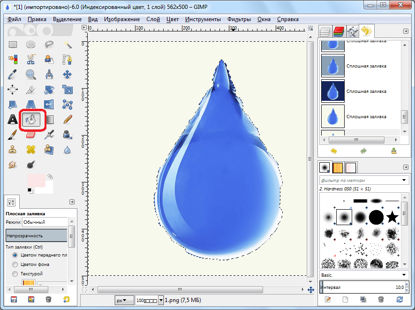Select the Bucket Fill tool
This screenshot has height=310, width=415.
[x=31, y=120]
